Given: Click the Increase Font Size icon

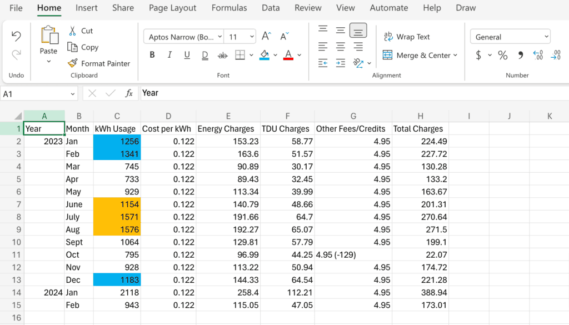Looking at the screenshot, I should pos(265,35).
